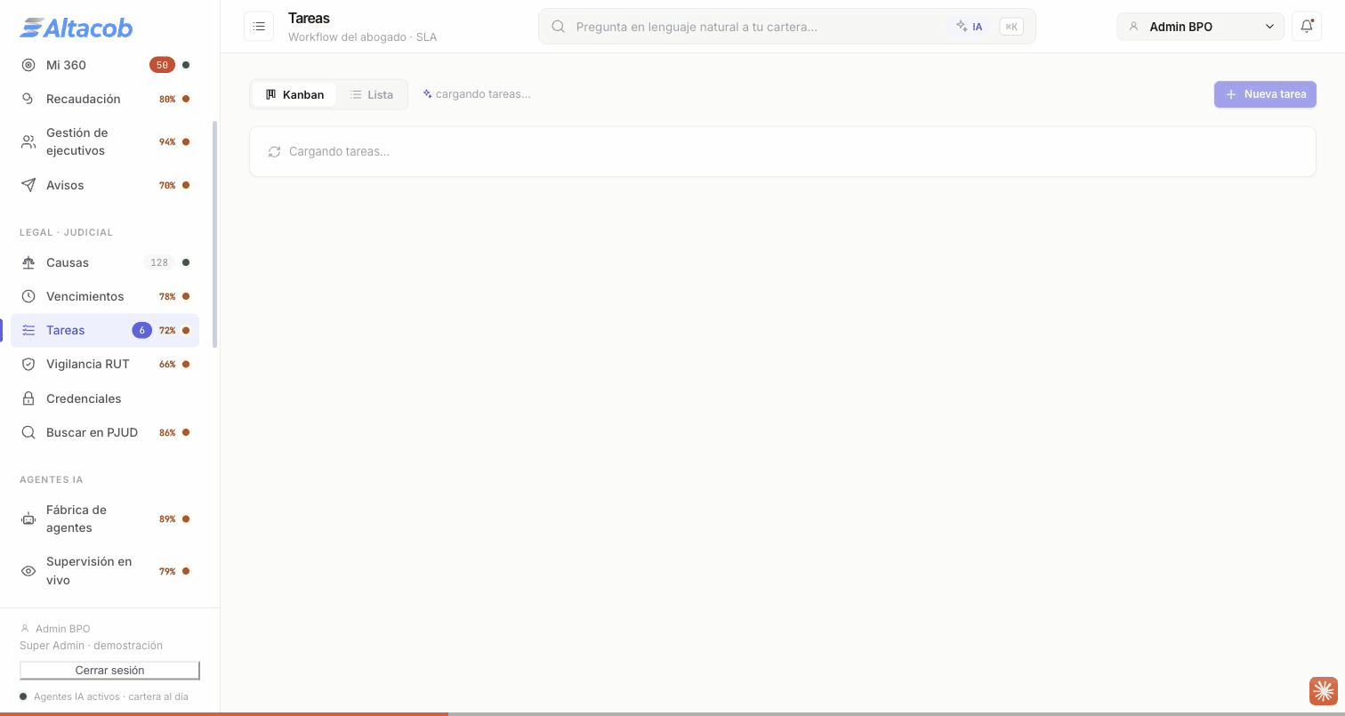Open the Admin BPO user dropdown
The height and width of the screenshot is (716, 1345).
[x=1200, y=27]
